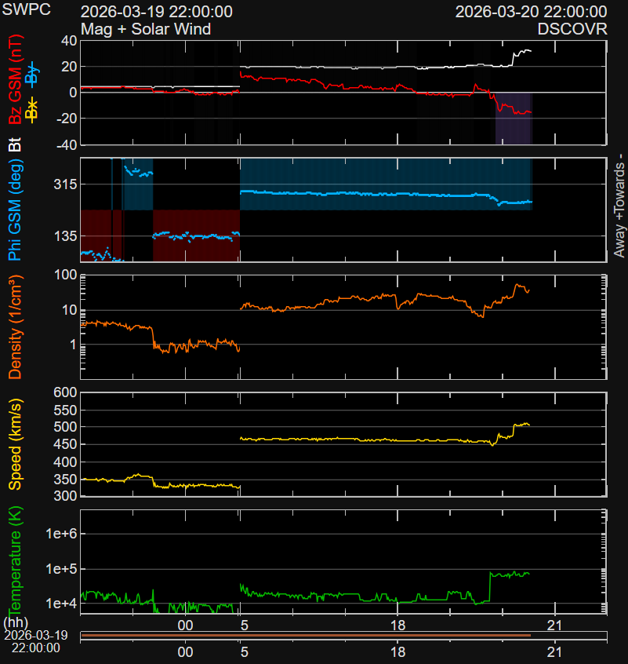Click the 18 hour label just under the Temperature plot
Viewport: 628px width, 664px height.
pos(398,625)
